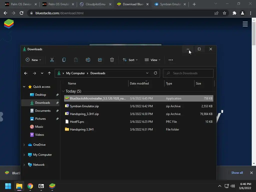The width and height of the screenshot is (256, 192).
Task: Click the Copy icon in Explorer toolbar
Action: tap(64, 60)
